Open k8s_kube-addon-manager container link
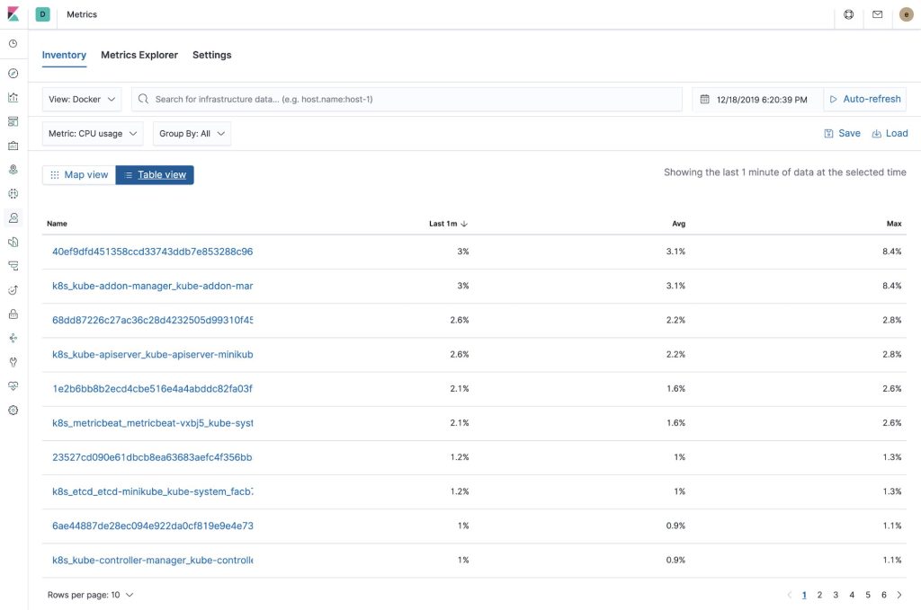The width and height of the screenshot is (921, 610). tap(153, 286)
